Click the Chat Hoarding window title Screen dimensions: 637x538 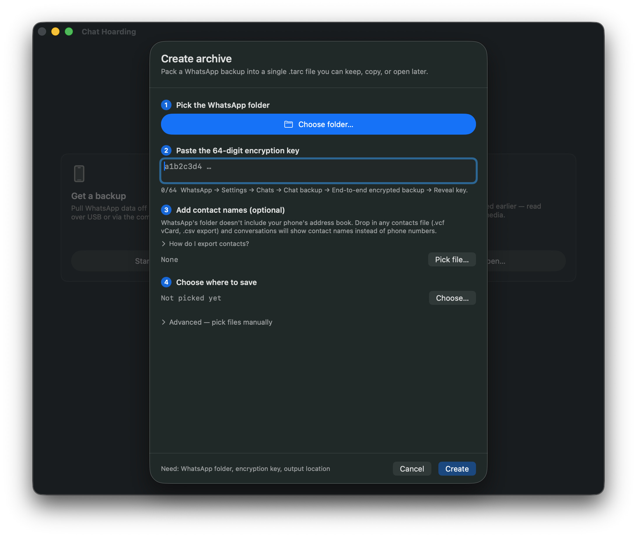pos(109,32)
